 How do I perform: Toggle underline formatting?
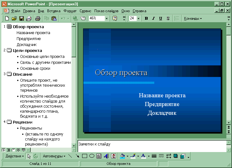[x=160, y=18]
